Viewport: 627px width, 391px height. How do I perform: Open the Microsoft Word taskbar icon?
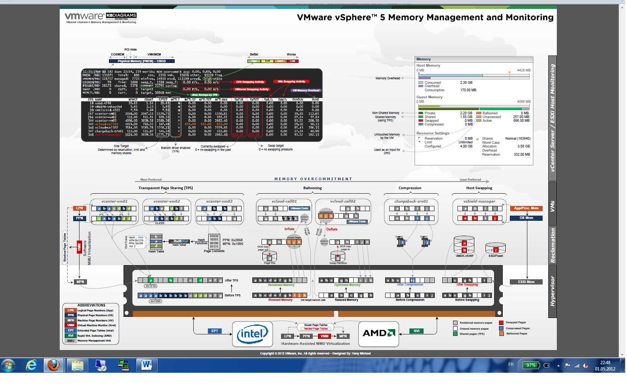pyautogui.click(x=147, y=365)
